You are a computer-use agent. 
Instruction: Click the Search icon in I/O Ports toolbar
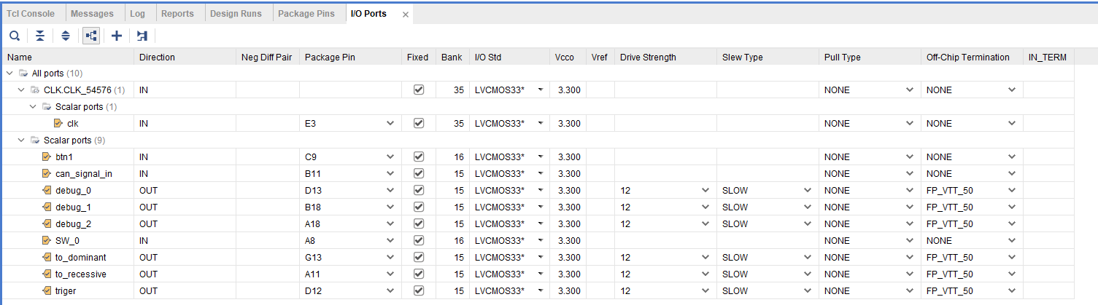15,36
